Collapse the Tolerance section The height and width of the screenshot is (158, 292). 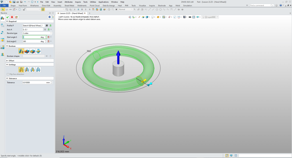[x=7, y=78]
